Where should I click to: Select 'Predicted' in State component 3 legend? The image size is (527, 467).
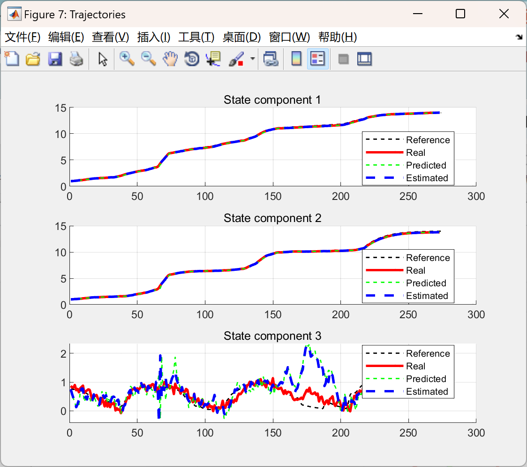426,379
